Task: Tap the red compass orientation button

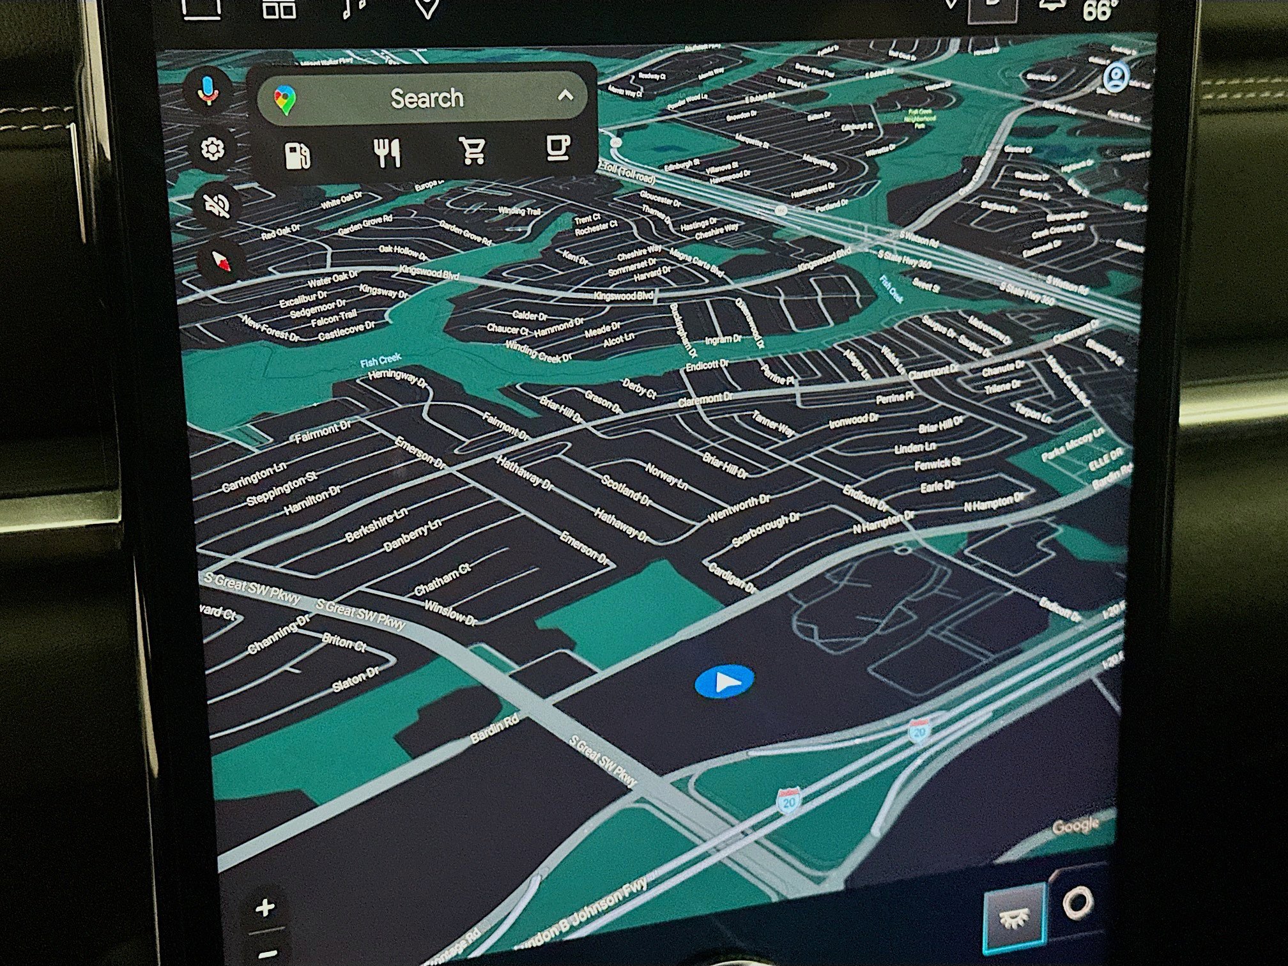Action: click(222, 261)
